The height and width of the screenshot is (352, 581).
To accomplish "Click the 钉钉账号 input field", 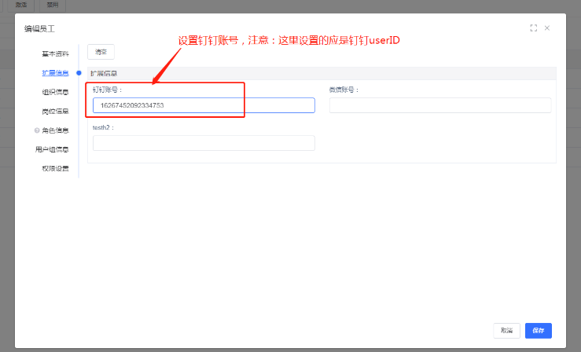I will click(x=204, y=105).
